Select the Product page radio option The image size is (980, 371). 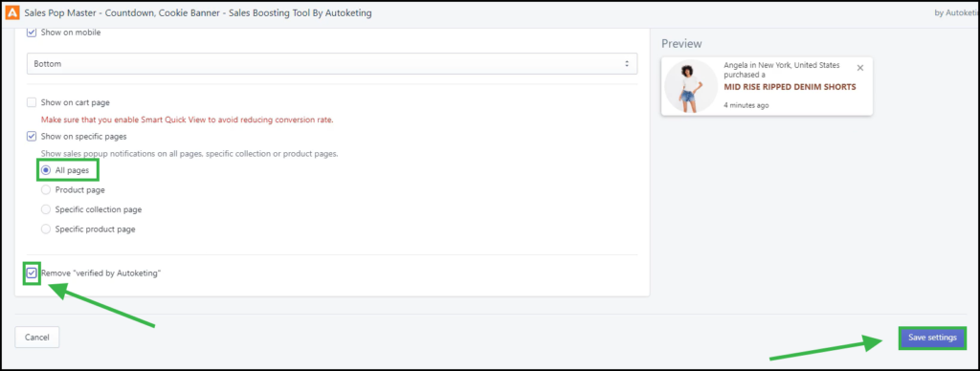46,190
